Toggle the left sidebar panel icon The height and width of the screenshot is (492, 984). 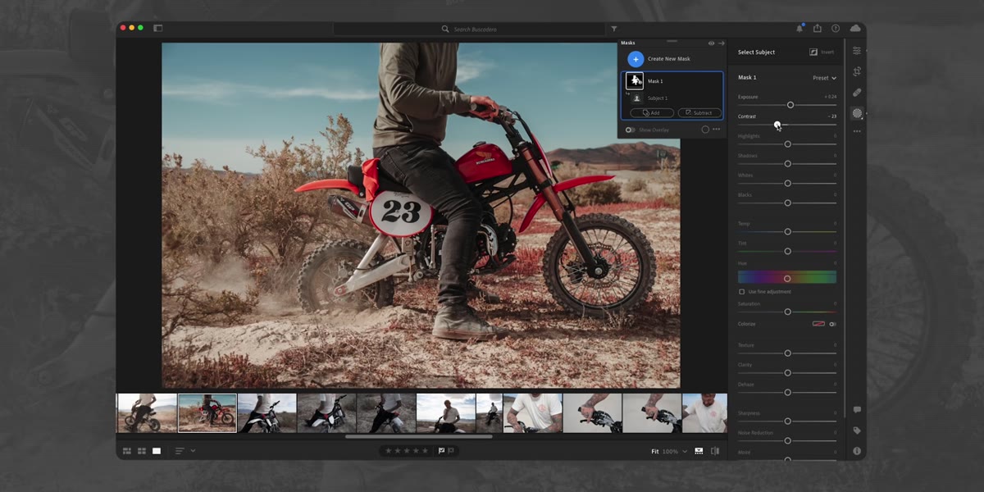[158, 28]
